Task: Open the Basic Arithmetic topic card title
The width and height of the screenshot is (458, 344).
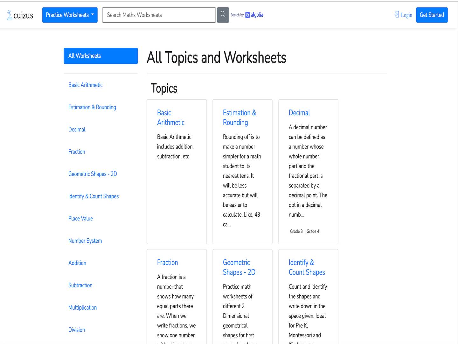Action: click(x=170, y=118)
